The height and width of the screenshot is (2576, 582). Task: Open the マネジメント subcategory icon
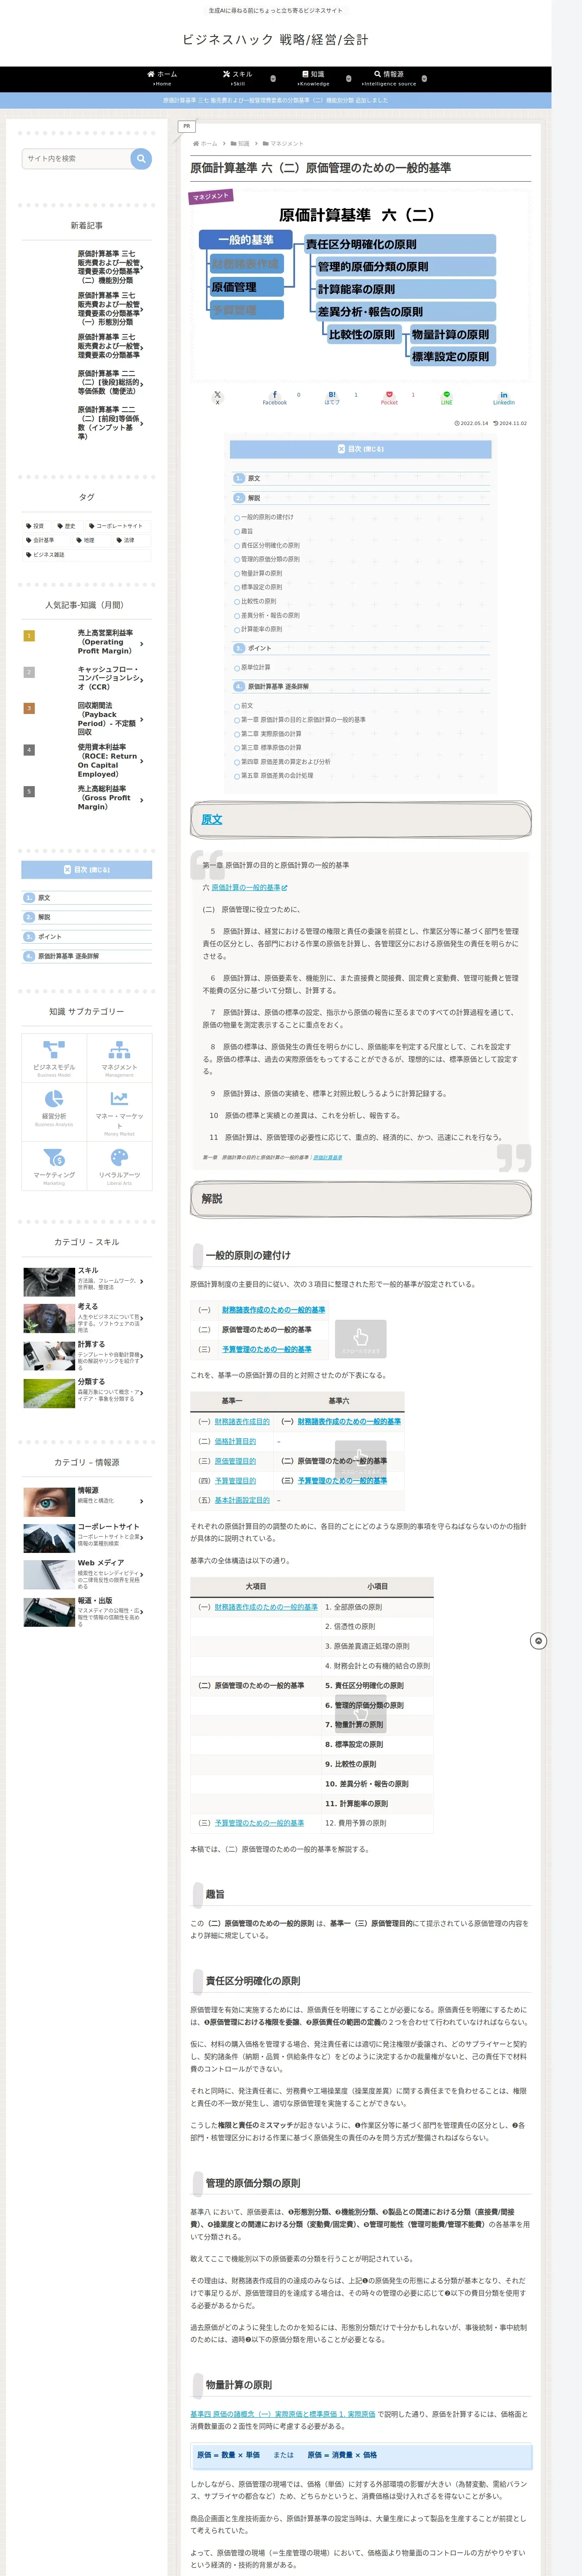click(x=119, y=1058)
